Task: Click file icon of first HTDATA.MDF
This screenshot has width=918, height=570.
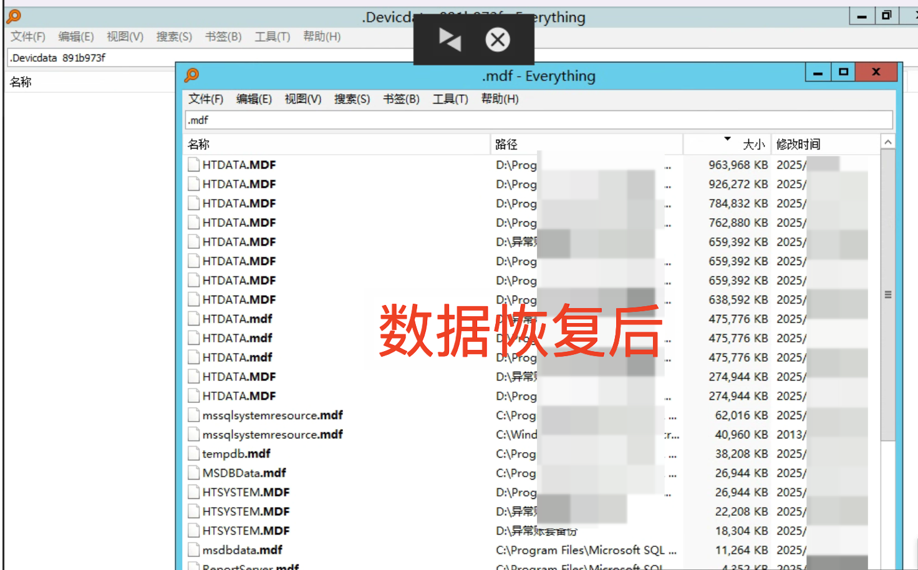Action: coord(193,165)
